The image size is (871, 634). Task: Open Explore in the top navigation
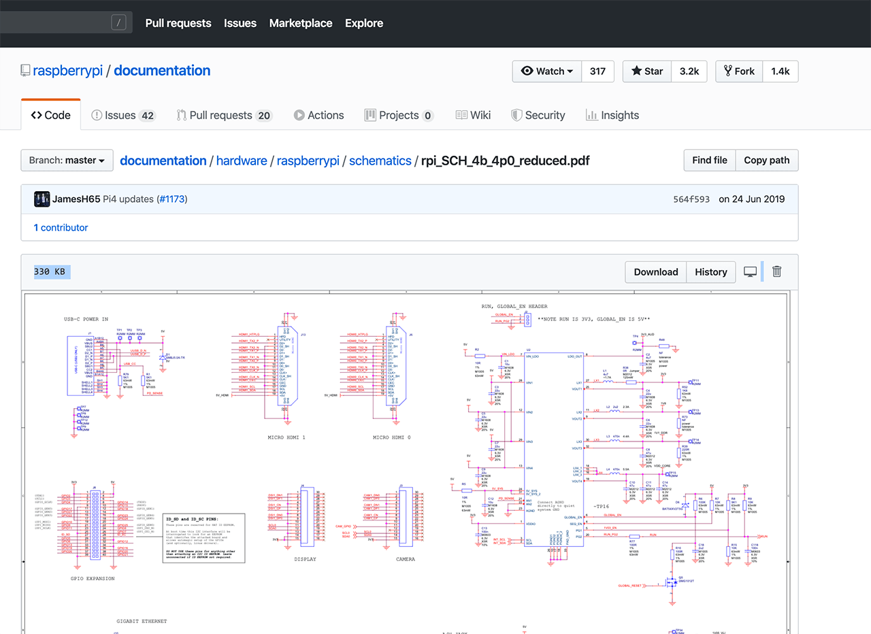pos(364,23)
